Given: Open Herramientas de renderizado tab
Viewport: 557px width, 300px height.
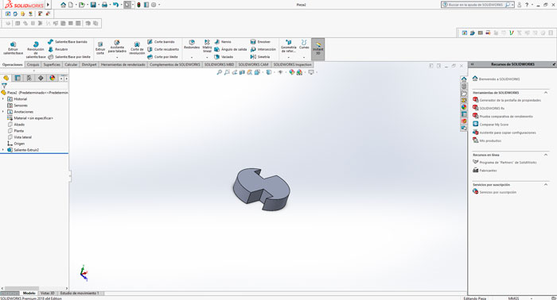Looking at the screenshot, I should point(123,64).
